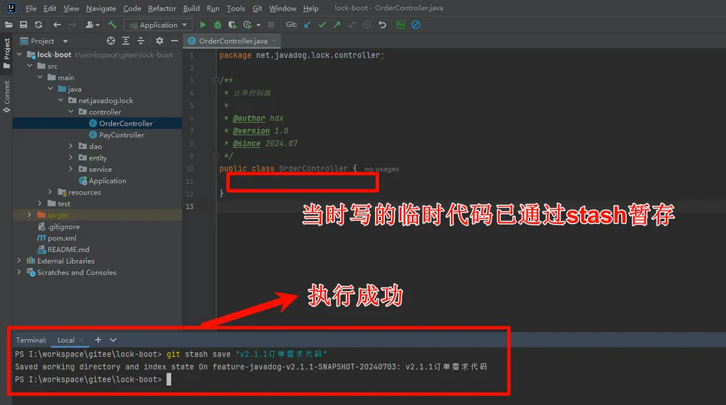
Task: Select opened file with the target icon
Action: [110, 41]
